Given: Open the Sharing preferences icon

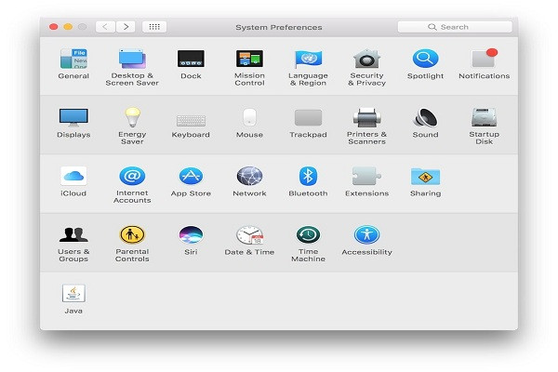Looking at the screenshot, I should [425, 176].
